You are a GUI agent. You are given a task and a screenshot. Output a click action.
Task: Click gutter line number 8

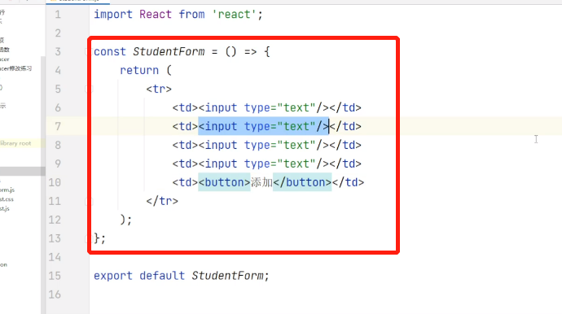58,145
